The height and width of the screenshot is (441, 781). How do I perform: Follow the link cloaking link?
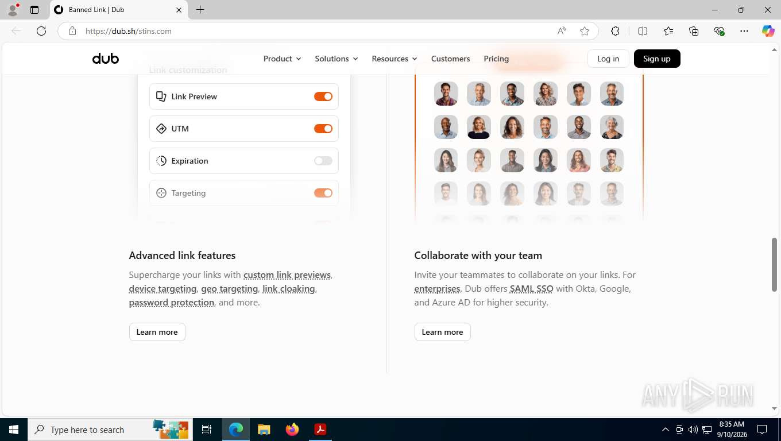click(289, 288)
